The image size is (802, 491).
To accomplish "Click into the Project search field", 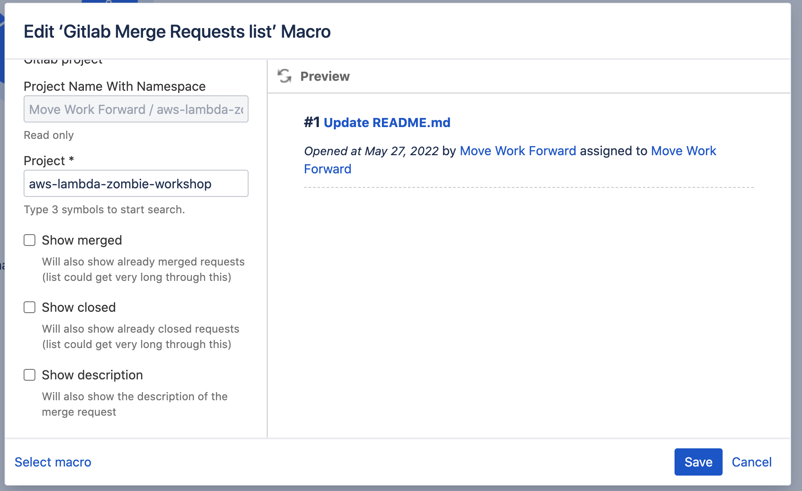I will [x=136, y=184].
